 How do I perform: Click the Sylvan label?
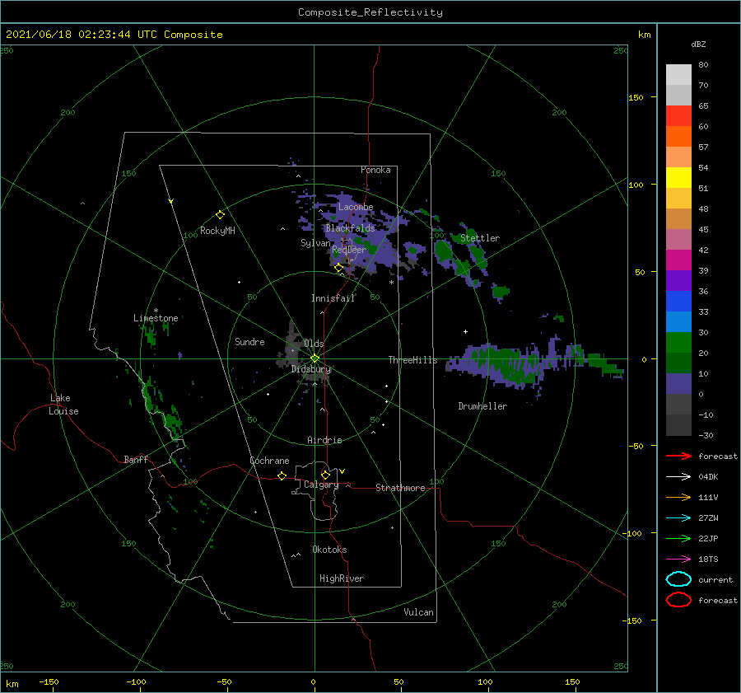click(315, 243)
